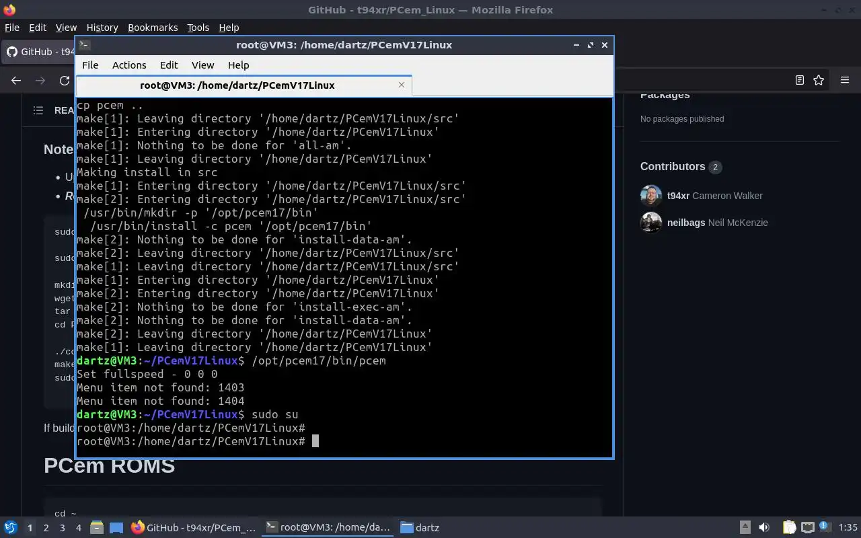Open the volume control tray icon
861x538 pixels.
pos(763,528)
